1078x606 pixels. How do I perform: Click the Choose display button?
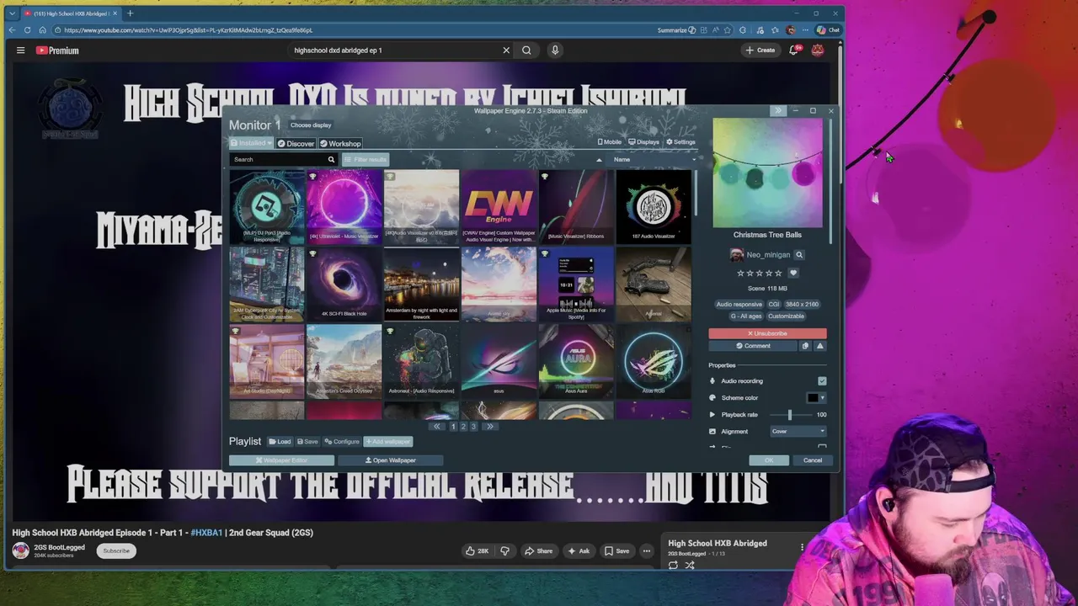tap(311, 125)
